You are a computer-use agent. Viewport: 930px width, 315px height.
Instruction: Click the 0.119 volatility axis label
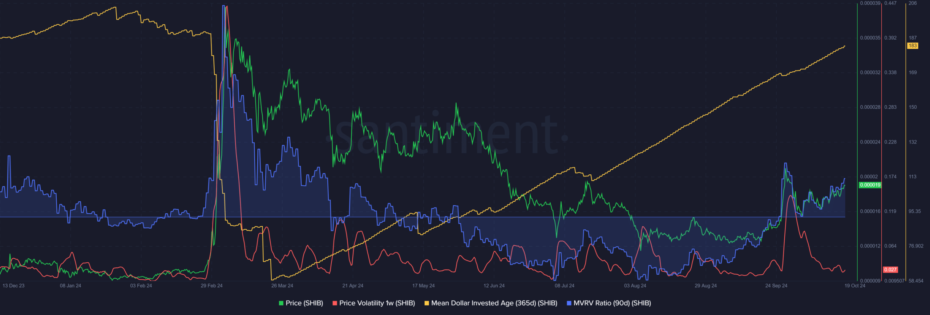(890, 211)
